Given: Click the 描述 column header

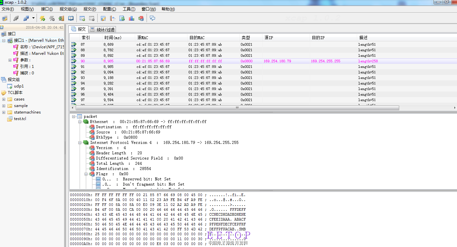Looking at the screenshot, I should tap(407, 38).
